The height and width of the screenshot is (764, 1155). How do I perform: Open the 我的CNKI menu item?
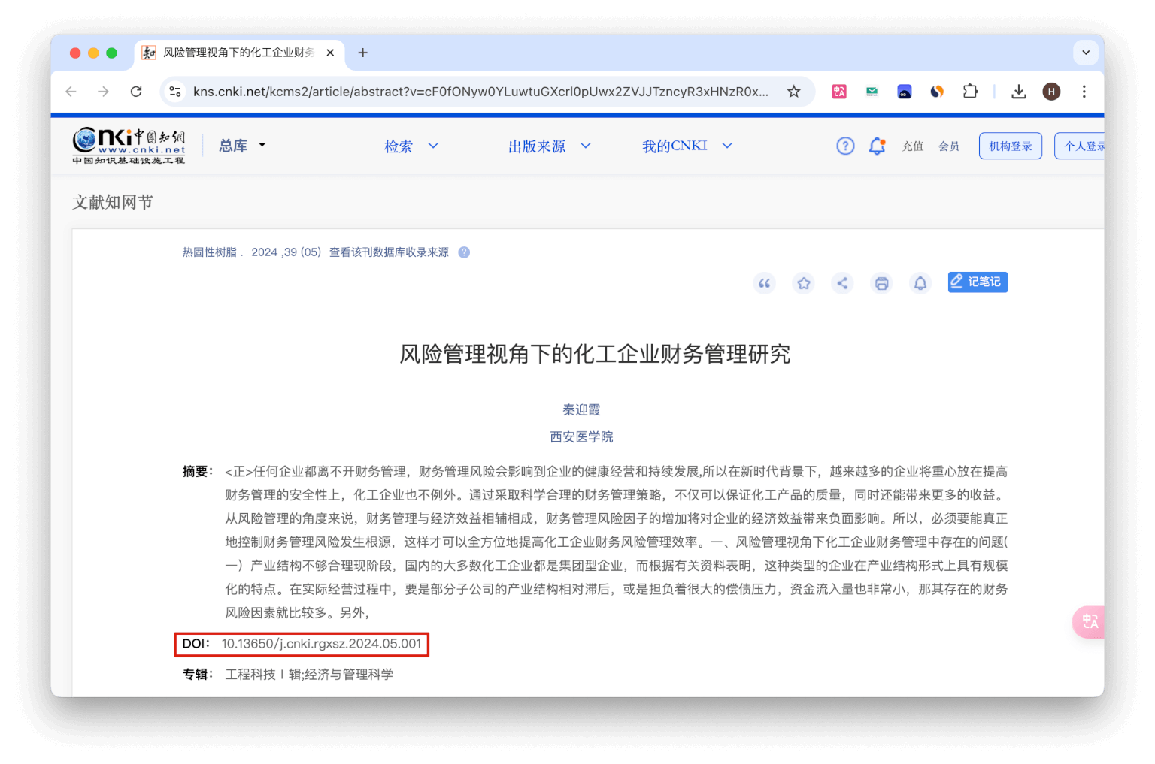(675, 146)
